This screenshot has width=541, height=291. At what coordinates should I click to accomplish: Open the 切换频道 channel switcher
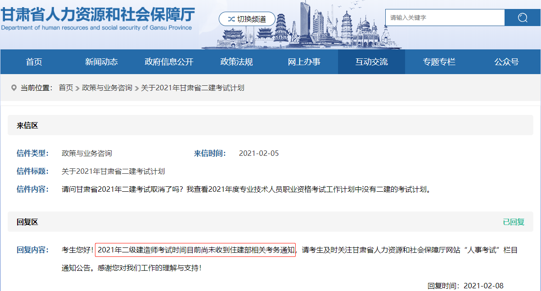(x=247, y=19)
